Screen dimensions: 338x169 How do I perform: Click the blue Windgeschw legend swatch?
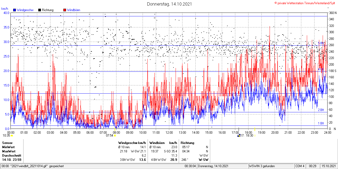(15, 10)
